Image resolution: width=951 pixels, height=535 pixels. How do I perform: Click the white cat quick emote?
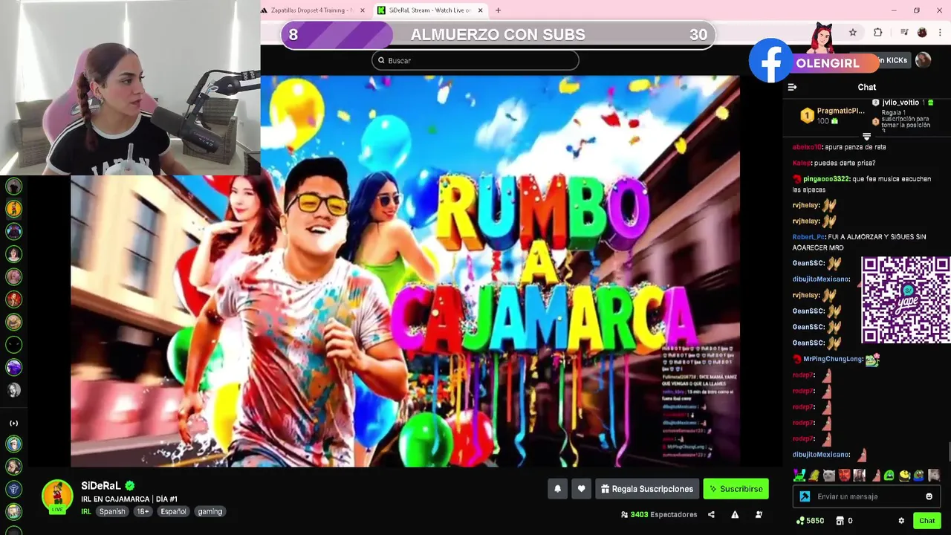pyautogui.click(x=828, y=475)
